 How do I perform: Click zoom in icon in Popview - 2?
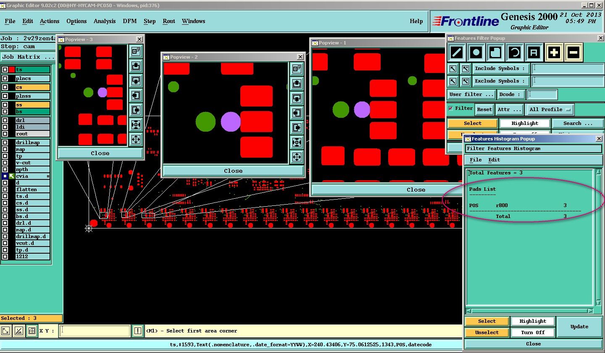pyautogui.click(x=297, y=143)
